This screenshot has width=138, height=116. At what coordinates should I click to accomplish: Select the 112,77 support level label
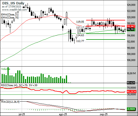pyautogui.click(x=80, y=41)
